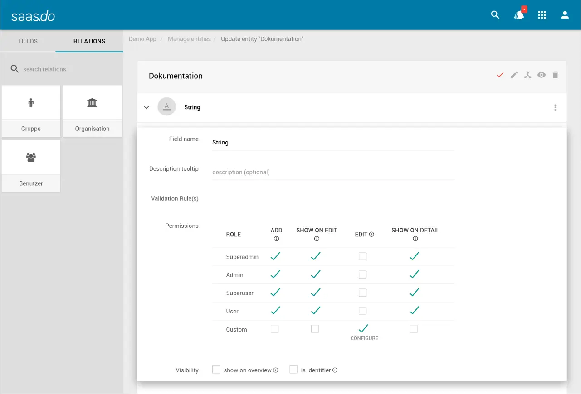This screenshot has width=581, height=394.
Task: Select the Organisation relation tile
Action: (92, 111)
